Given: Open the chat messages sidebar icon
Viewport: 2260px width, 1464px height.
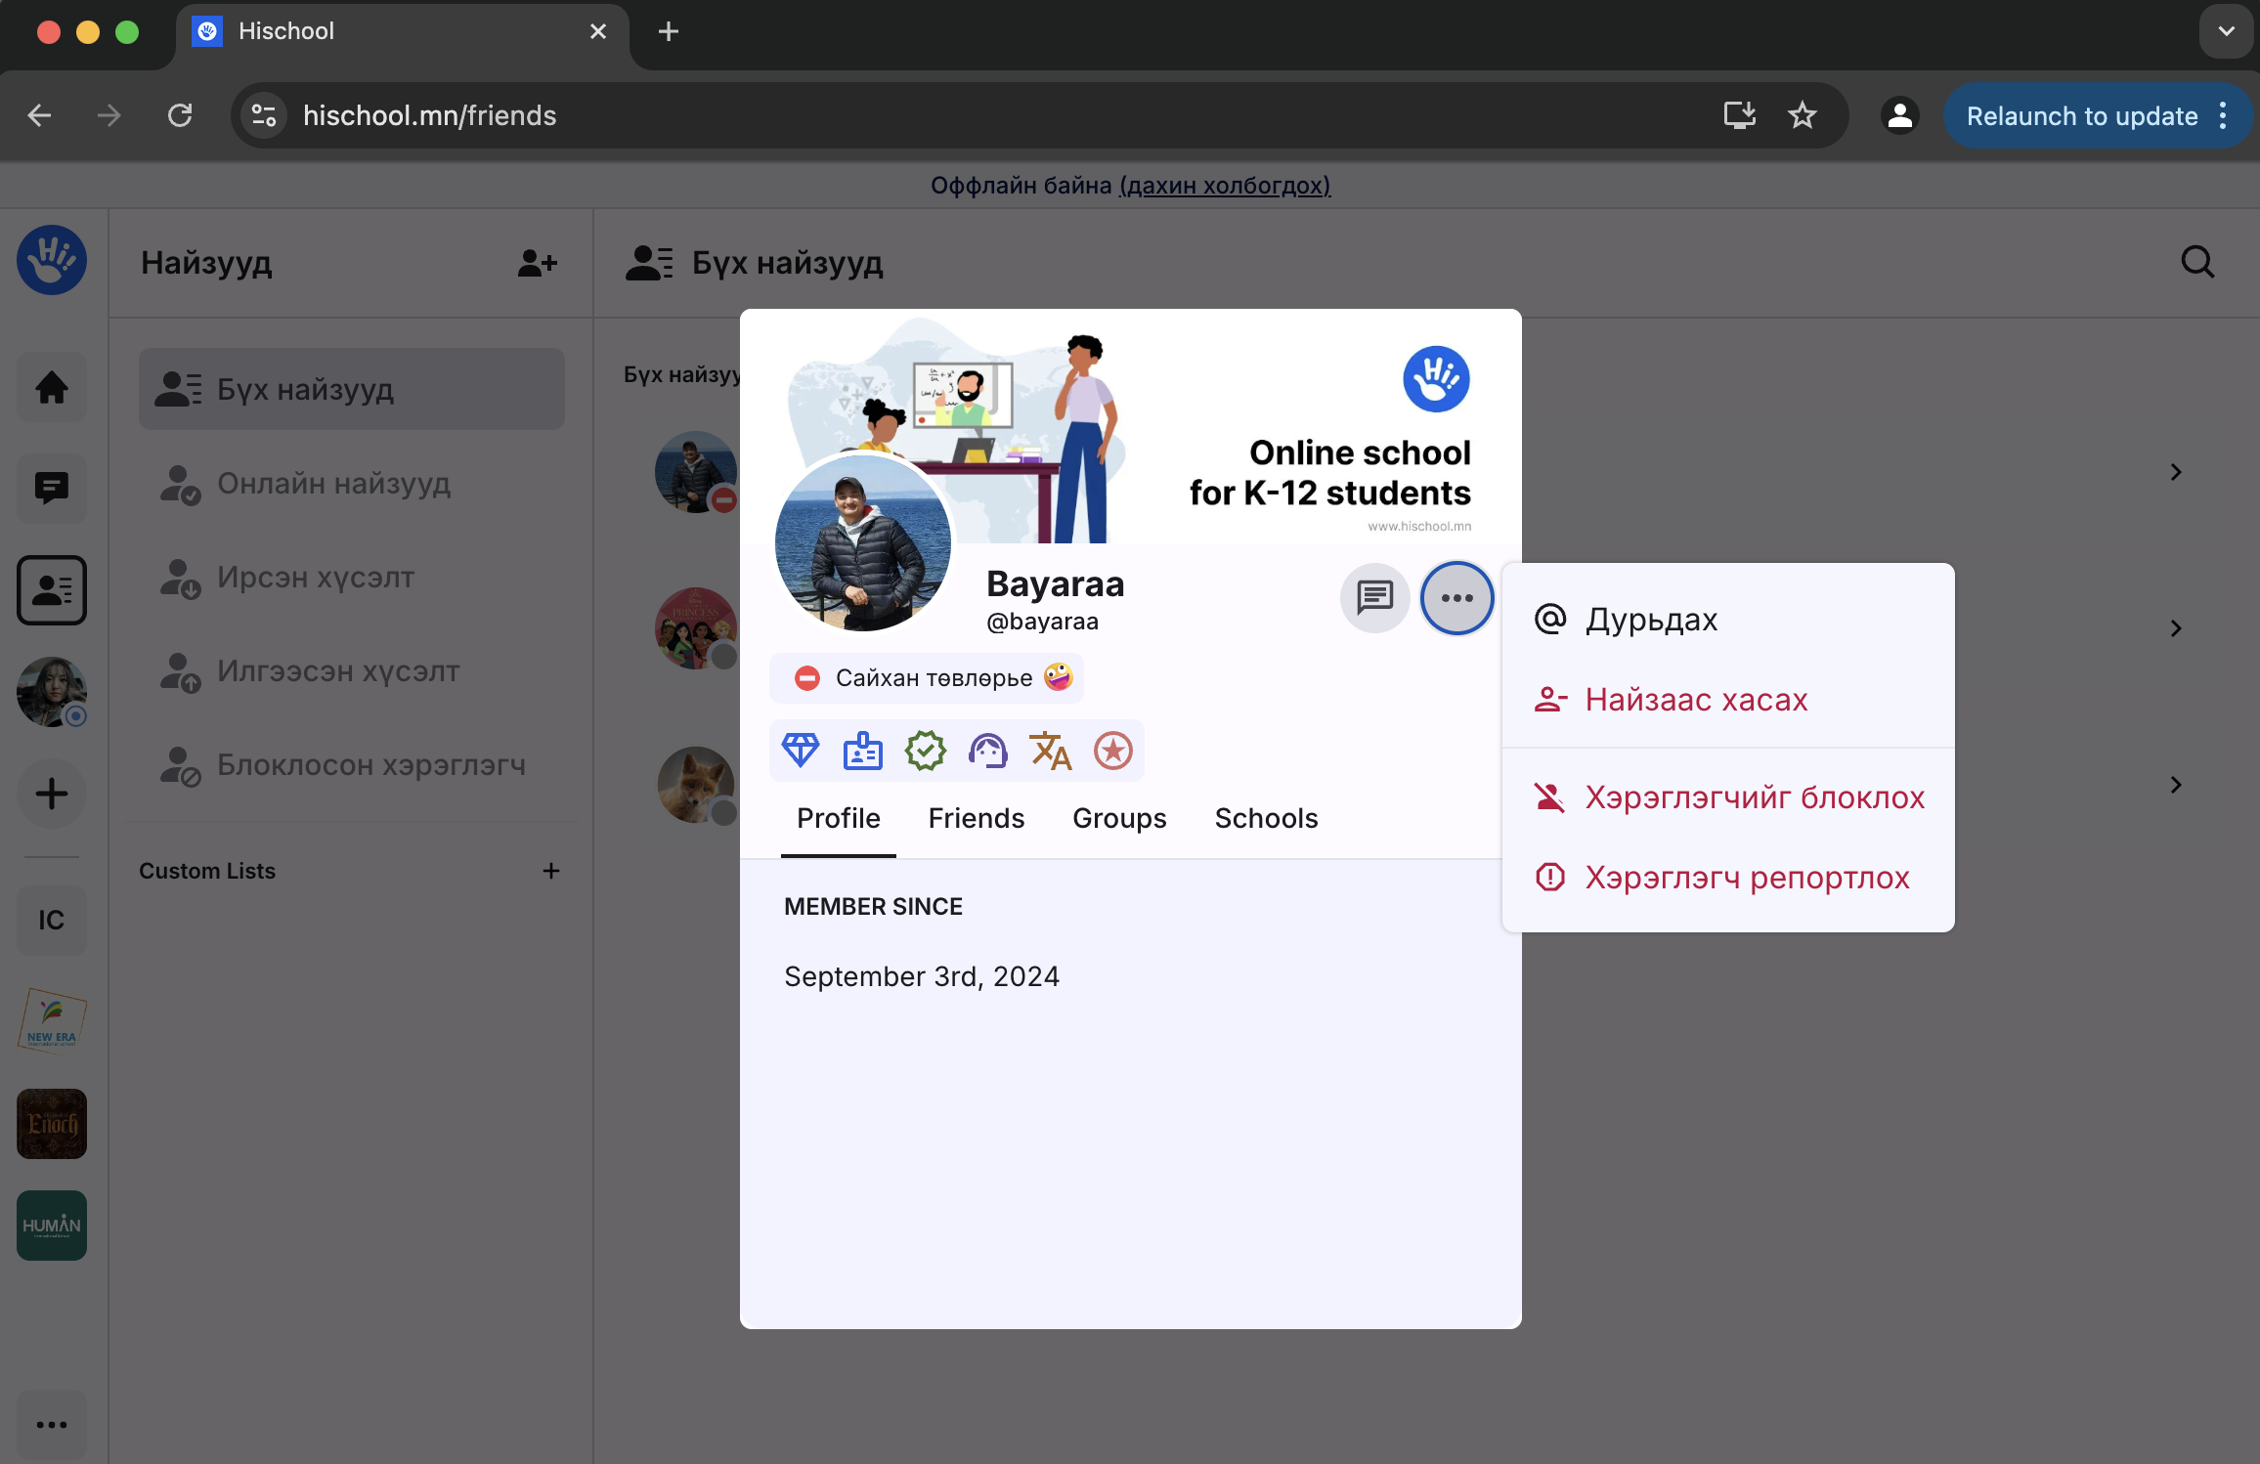Looking at the screenshot, I should (x=52, y=488).
